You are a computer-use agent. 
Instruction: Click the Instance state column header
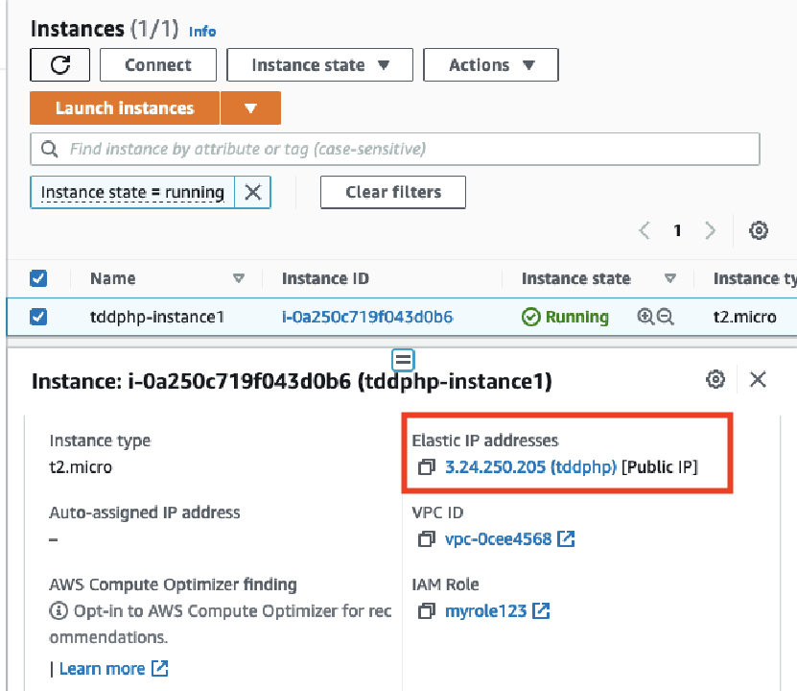pos(575,278)
